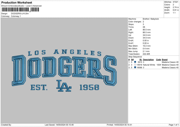The image size is (180, 127).
Task: Click the 'Stop Sequence:' heading
Action: coord(135,57)
